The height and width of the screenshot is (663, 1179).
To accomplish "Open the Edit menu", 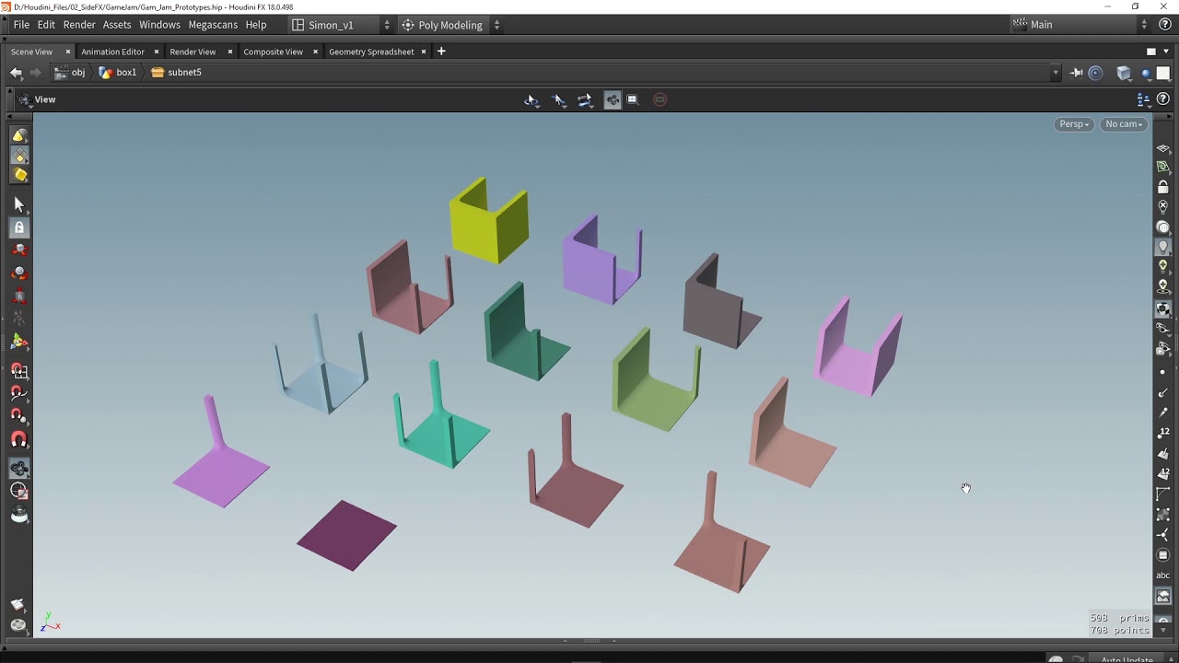I will coord(46,25).
